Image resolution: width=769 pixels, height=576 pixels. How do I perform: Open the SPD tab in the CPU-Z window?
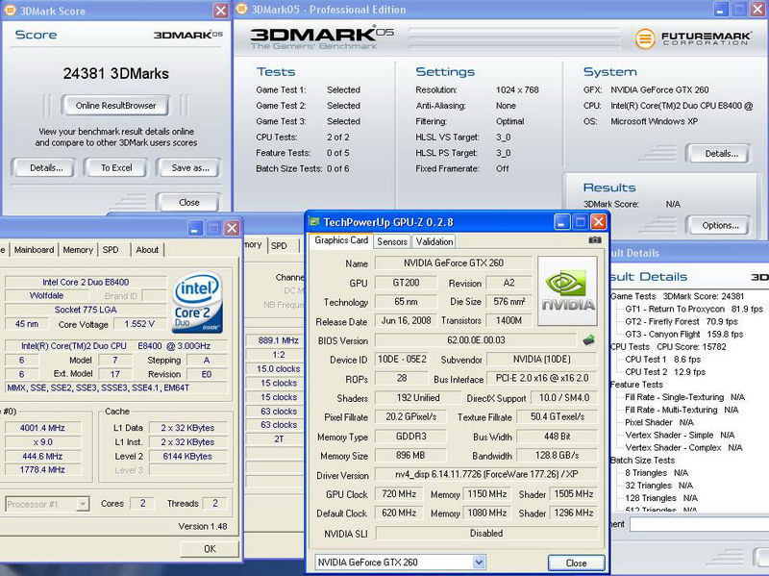pyautogui.click(x=111, y=250)
